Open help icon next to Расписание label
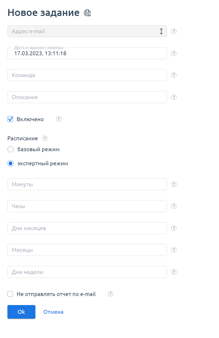 (45, 138)
